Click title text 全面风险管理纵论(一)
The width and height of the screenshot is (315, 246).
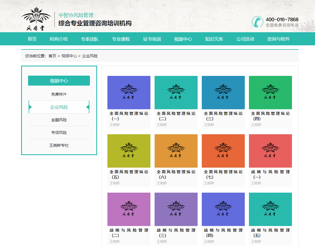click(x=129, y=116)
